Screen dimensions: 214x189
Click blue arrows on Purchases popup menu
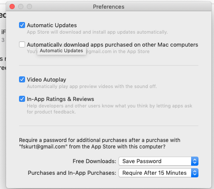195,173
